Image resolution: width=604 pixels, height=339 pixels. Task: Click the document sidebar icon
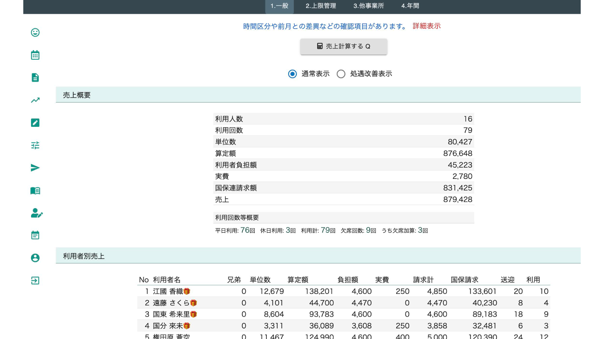tap(35, 77)
